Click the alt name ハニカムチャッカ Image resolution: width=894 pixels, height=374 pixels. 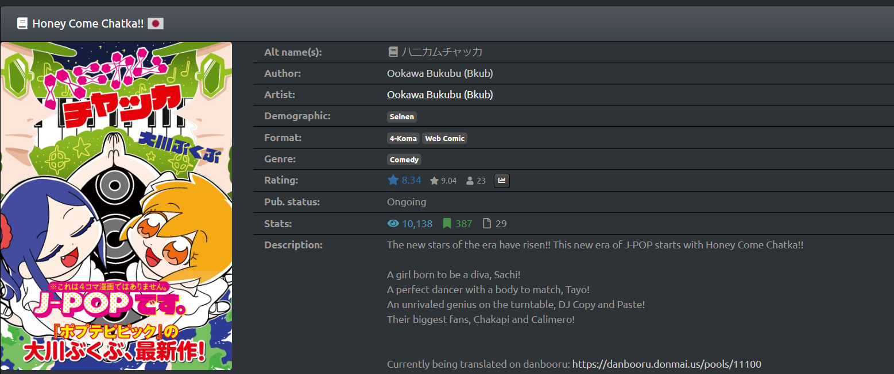[442, 52]
